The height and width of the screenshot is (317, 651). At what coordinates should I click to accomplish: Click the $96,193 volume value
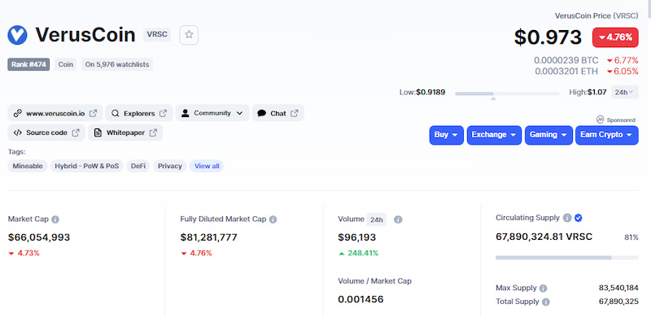(357, 237)
